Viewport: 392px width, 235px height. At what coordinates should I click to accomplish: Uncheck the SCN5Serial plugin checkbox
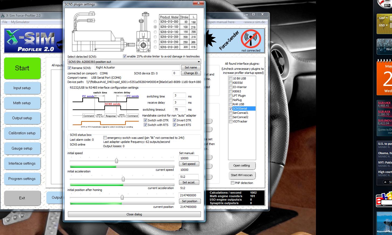231,109
